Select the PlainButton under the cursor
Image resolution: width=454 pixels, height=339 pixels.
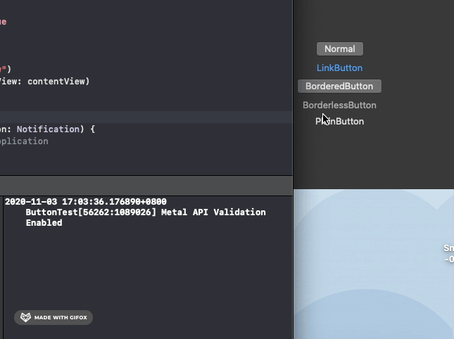(341, 122)
